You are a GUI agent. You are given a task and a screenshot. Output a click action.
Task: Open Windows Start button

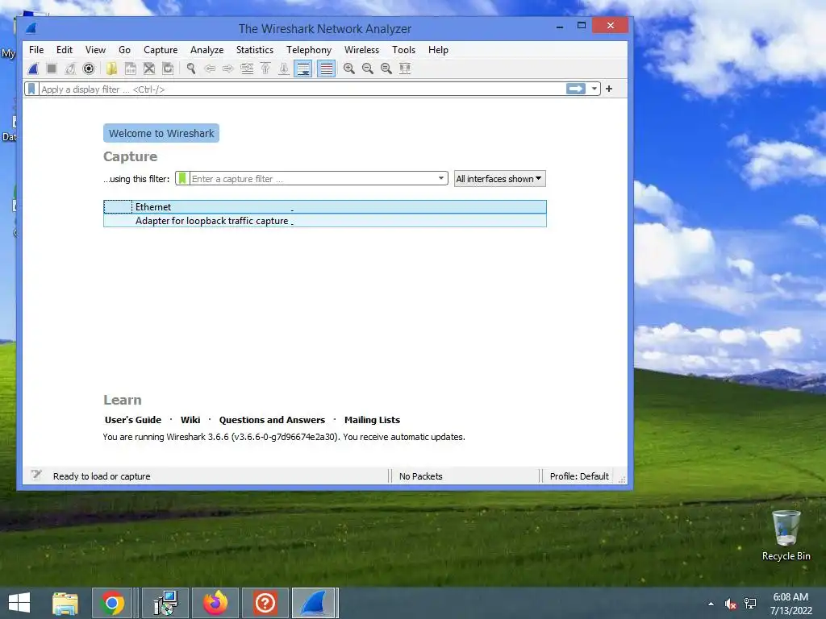(19, 603)
